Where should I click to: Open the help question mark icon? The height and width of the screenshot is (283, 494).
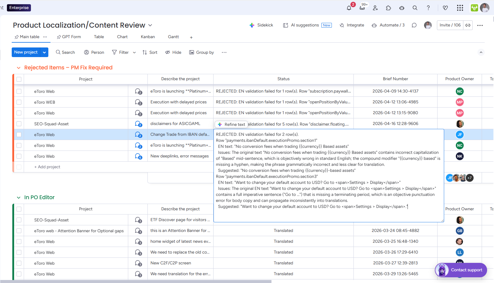click(428, 8)
